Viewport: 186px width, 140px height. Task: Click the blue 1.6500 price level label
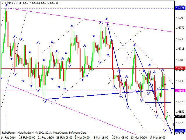(180, 131)
